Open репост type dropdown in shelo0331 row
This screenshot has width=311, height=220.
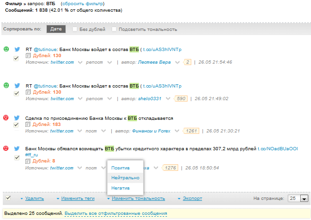109,99
